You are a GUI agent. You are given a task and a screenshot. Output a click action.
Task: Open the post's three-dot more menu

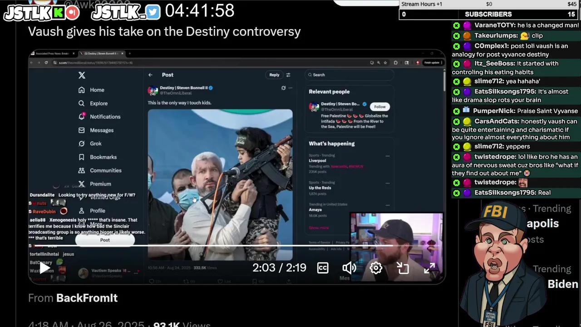click(290, 88)
